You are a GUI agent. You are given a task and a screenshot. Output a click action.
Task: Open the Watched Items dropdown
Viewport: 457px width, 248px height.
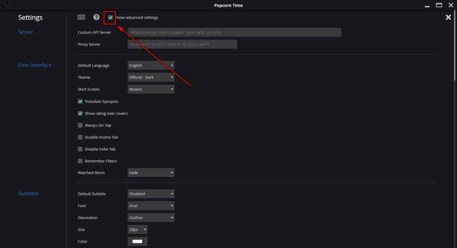(x=151, y=173)
